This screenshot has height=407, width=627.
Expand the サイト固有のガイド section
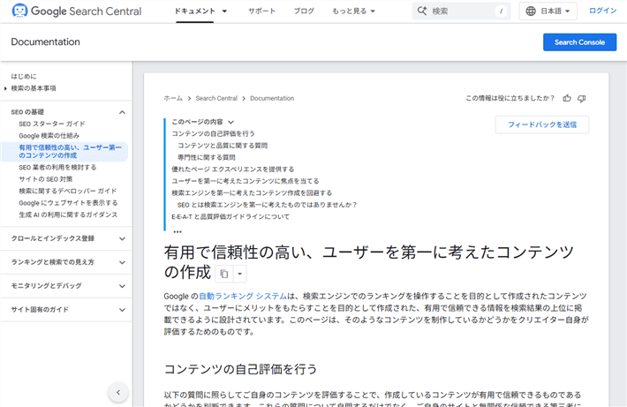click(x=122, y=310)
